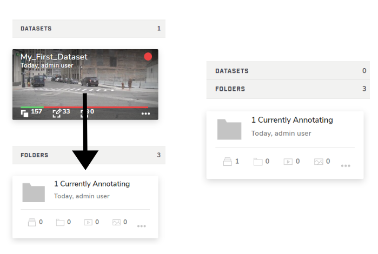Click the image count icon in left folder card
The height and width of the screenshot is (254, 378).
(116, 222)
